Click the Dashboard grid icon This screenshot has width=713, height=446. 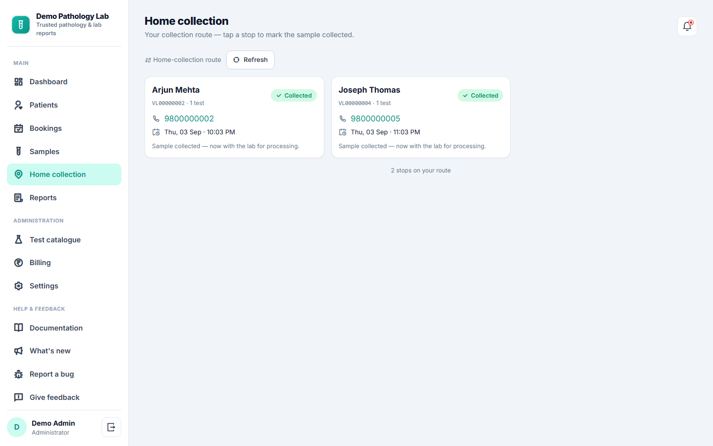coord(18,82)
